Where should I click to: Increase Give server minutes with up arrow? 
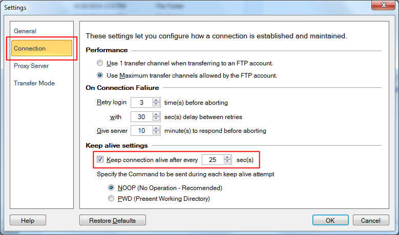[156, 128]
